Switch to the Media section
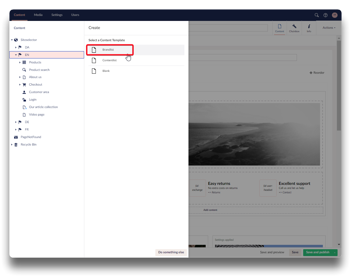This screenshot has width=351, height=277. pyautogui.click(x=38, y=15)
